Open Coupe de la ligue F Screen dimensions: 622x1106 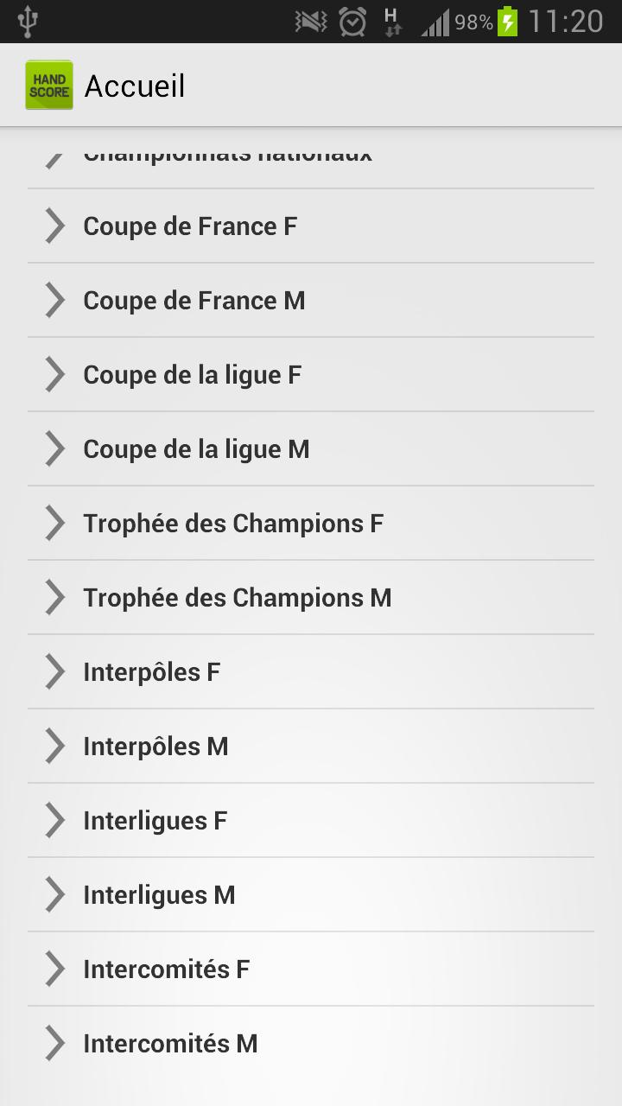point(192,375)
